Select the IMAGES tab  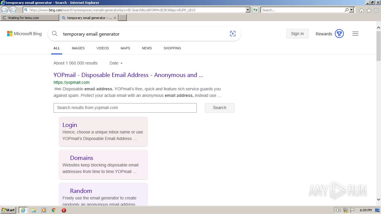[x=78, y=48]
